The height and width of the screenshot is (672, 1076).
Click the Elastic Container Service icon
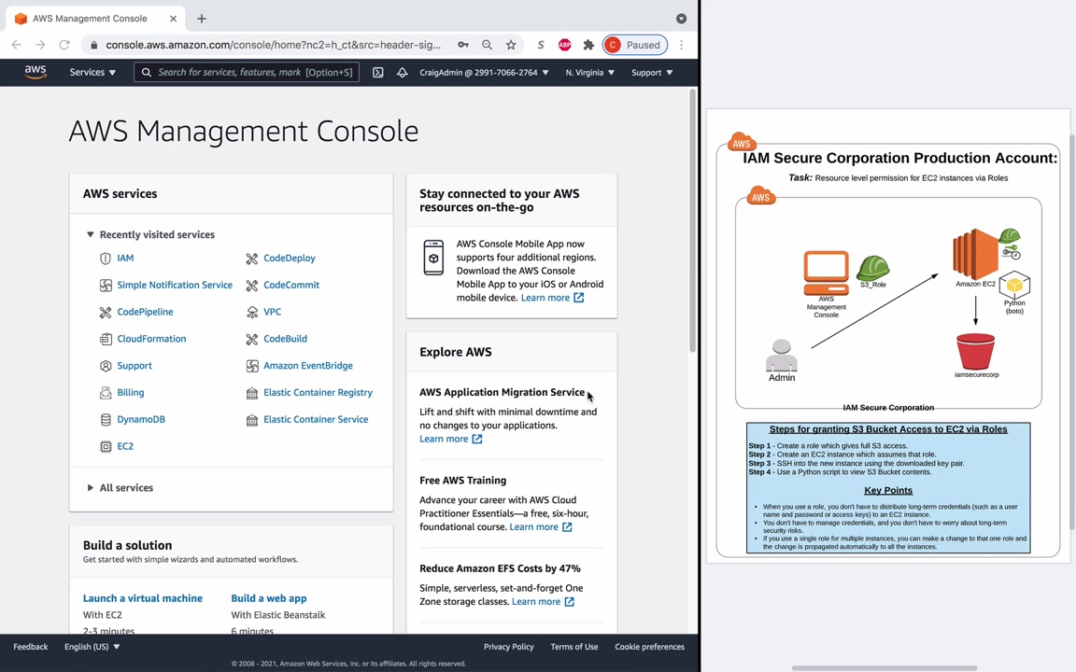pyautogui.click(x=252, y=420)
